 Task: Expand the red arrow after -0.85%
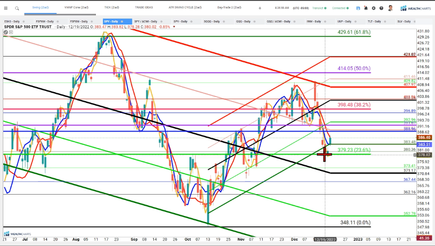pyautogui.click(x=174, y=27)
